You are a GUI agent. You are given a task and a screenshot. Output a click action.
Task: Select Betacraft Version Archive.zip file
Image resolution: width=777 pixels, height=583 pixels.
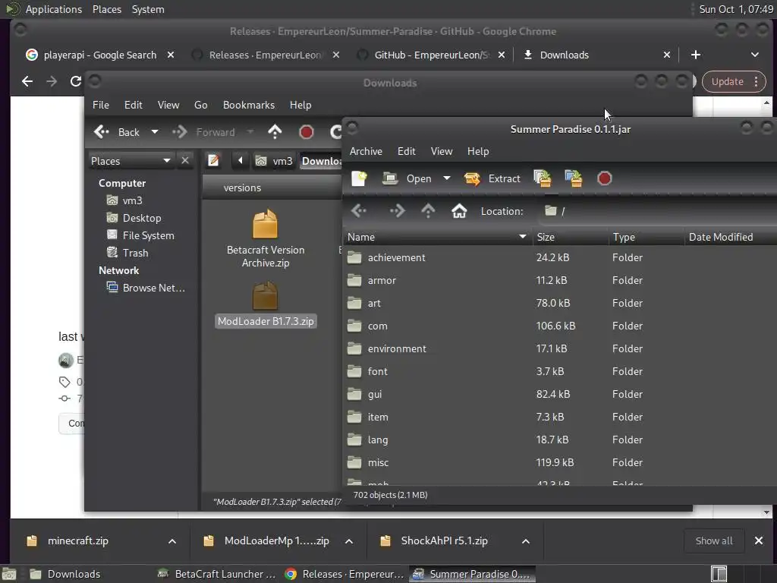point(266,239)
